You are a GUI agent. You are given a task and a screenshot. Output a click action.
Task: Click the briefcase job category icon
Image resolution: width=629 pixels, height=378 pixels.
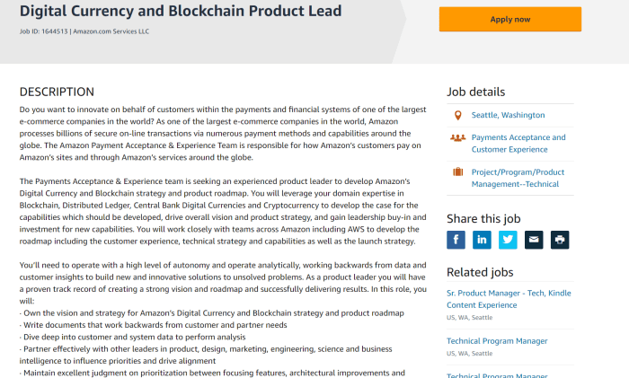click(x=457, y=171)
